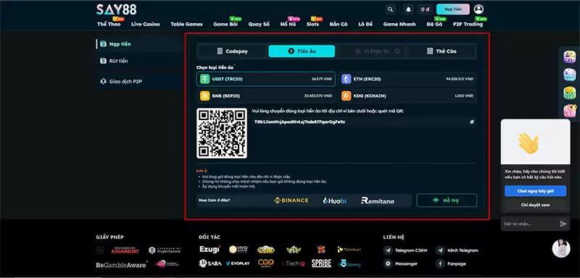This screenshot has height=278, width=580.
Task: Select the USDT (TRC20) currency option
Action: pyautogui.click(x=266, y=79)
